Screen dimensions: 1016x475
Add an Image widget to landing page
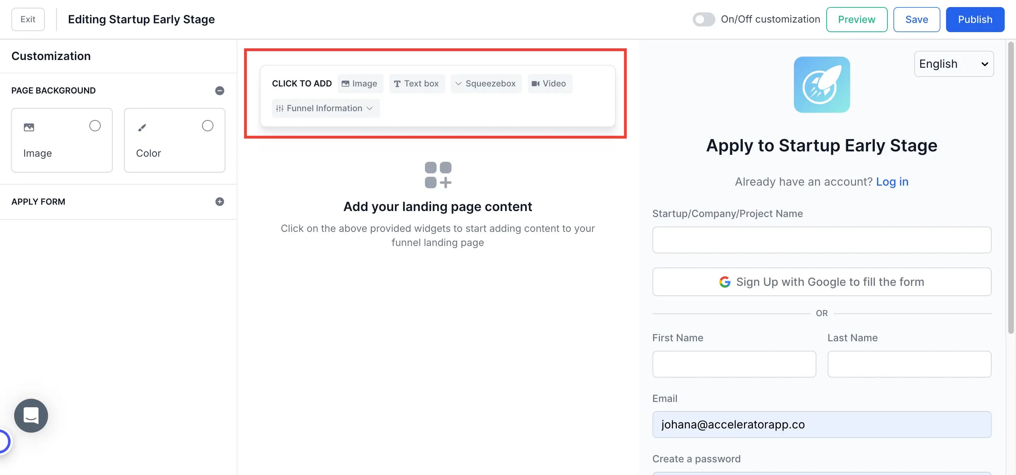click(x=360, y=84)
